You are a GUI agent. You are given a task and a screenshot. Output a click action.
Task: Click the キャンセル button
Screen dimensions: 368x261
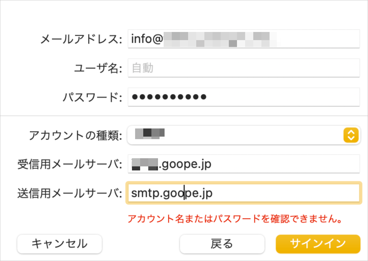(x=59, y=244)
